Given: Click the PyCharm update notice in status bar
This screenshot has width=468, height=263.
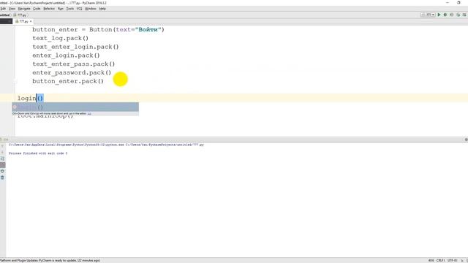Looking at the screenshot, I should [50, 260].
